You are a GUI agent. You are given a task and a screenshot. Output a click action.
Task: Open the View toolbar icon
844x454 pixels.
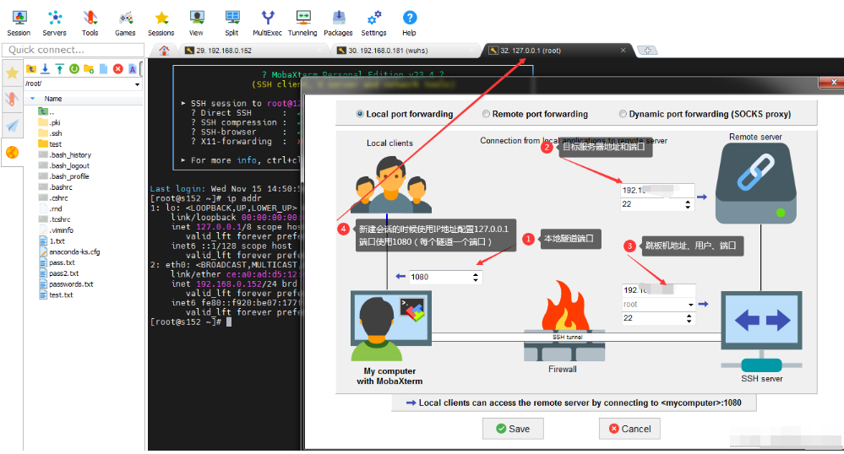pyautogui.click(x=197, y=23)
